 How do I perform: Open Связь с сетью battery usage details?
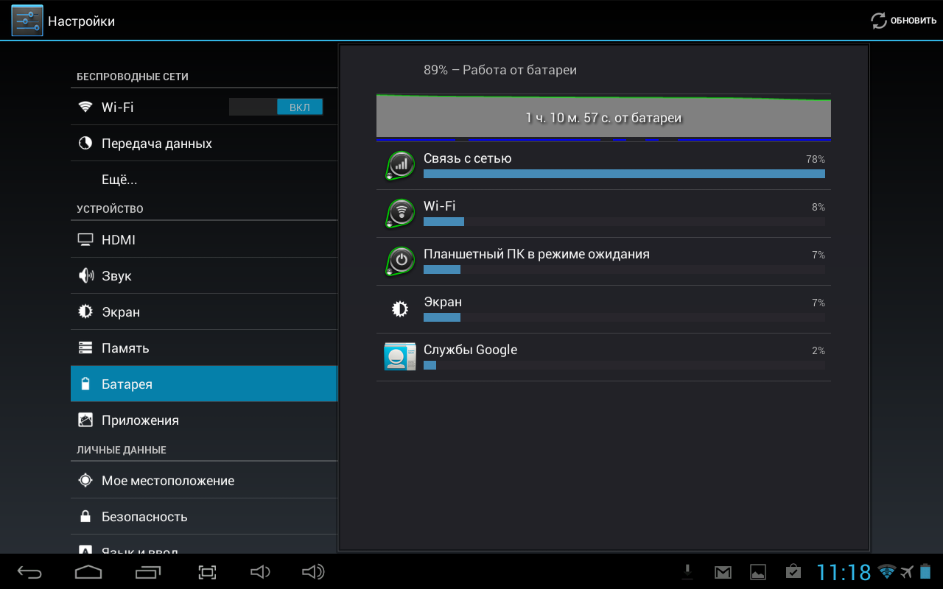pos(603,166)
